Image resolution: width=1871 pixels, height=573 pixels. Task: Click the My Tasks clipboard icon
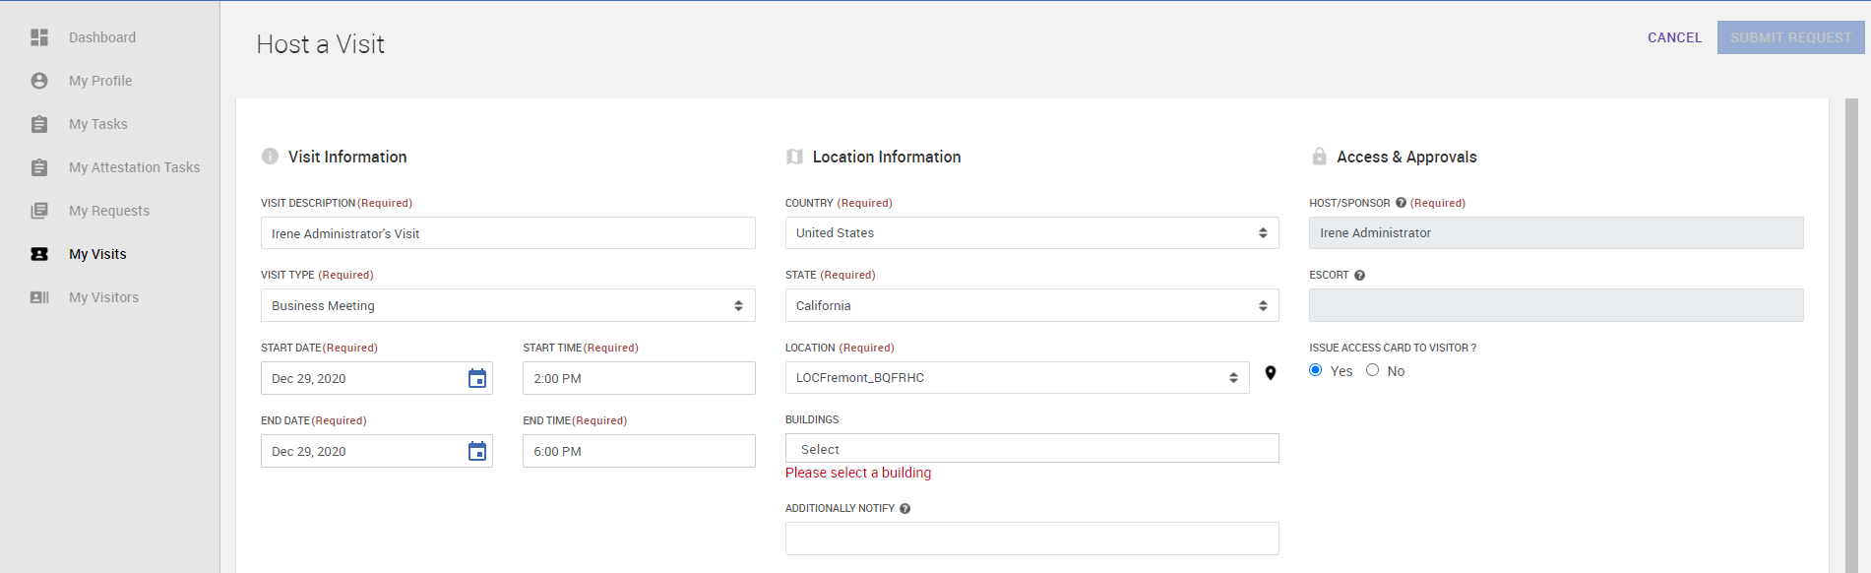(x=39, y=124)
